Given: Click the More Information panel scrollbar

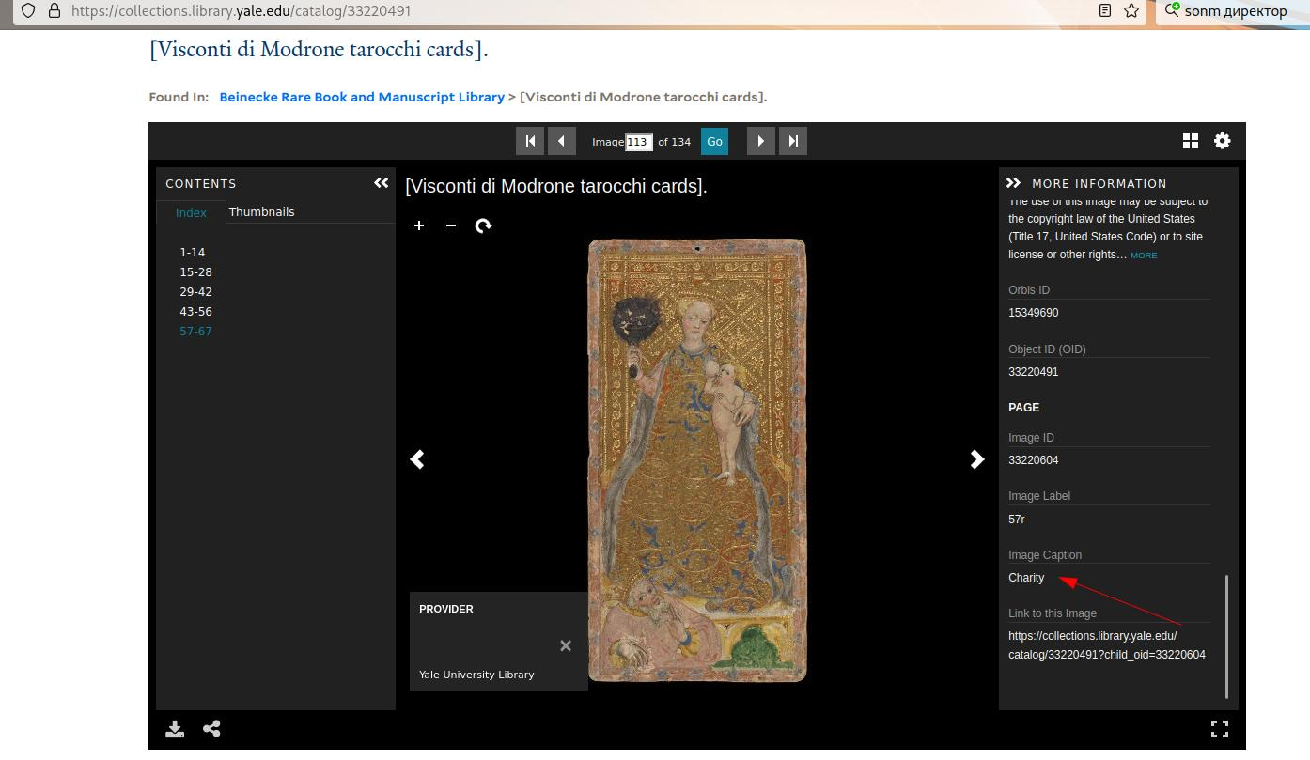Looking at the screenshot, I should [1226, 637].
